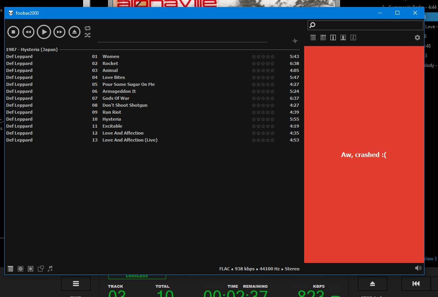Click the TIME REMAINING display in background player
The width and height of the screenshot is (438, 297).
click(x=236, y=291)
